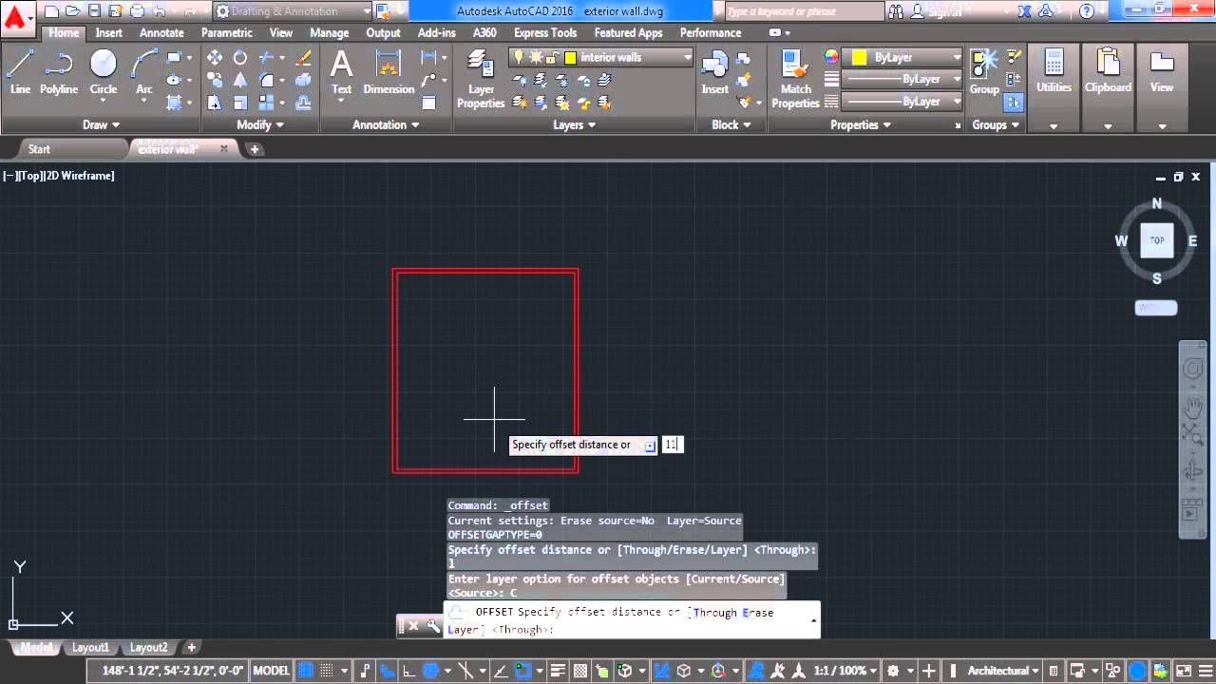Click the search keyword or phrase field
This screenshot has width=1216, height=684.
tap(803, 11)
